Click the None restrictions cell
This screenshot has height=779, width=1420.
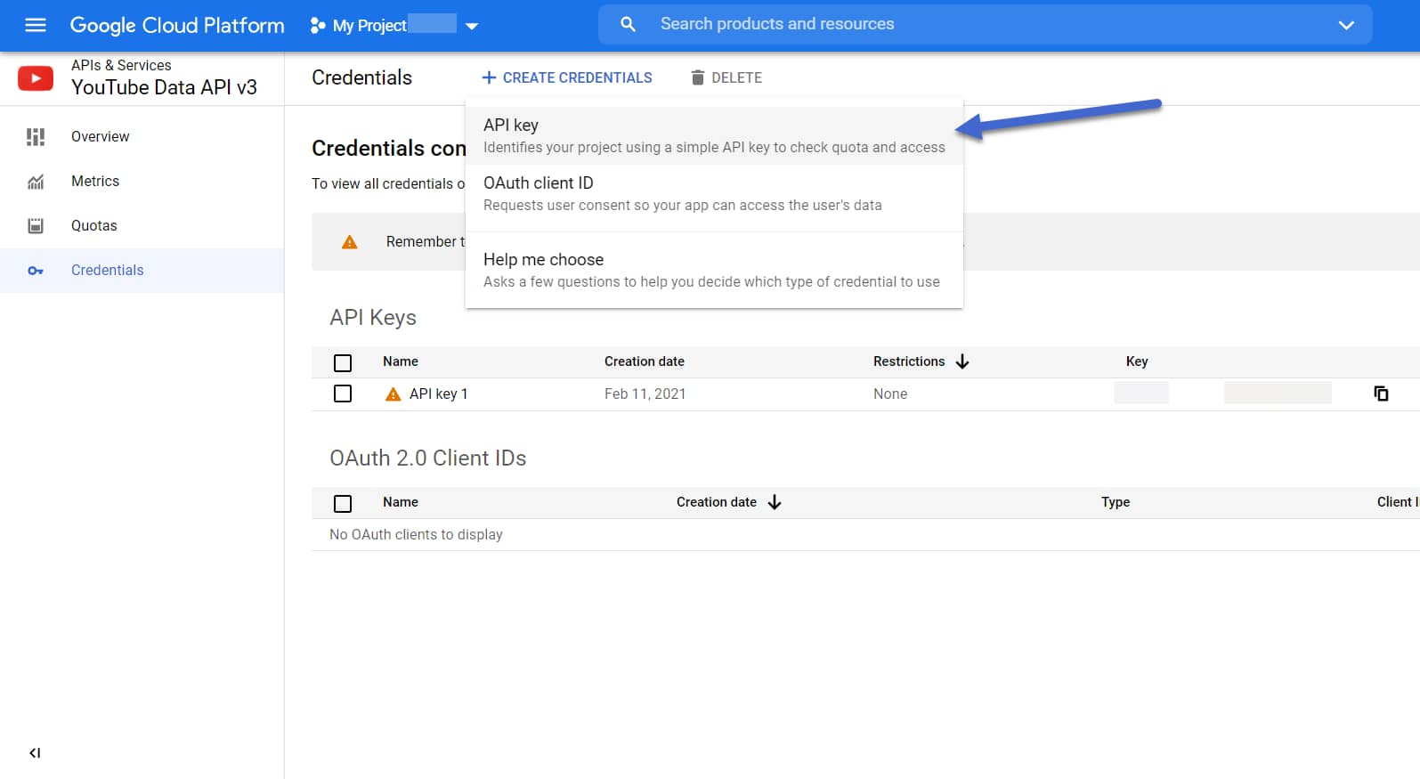[890, 394]
